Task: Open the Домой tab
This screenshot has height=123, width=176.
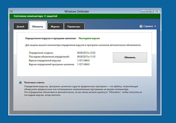Action: (x=21, y=27)
